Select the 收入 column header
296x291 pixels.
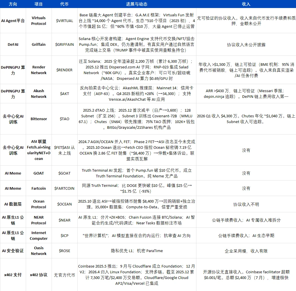point(246,4)
